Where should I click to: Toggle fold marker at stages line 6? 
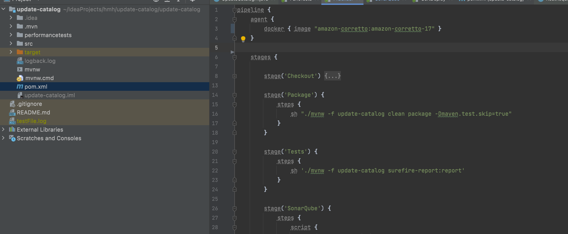[x=235, y=57]
